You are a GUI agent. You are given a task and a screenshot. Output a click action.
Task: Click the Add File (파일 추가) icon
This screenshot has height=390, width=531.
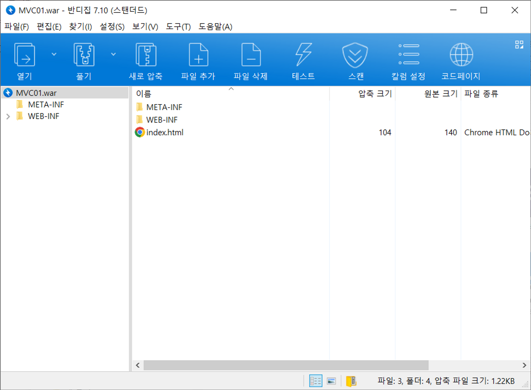point(198,55)
